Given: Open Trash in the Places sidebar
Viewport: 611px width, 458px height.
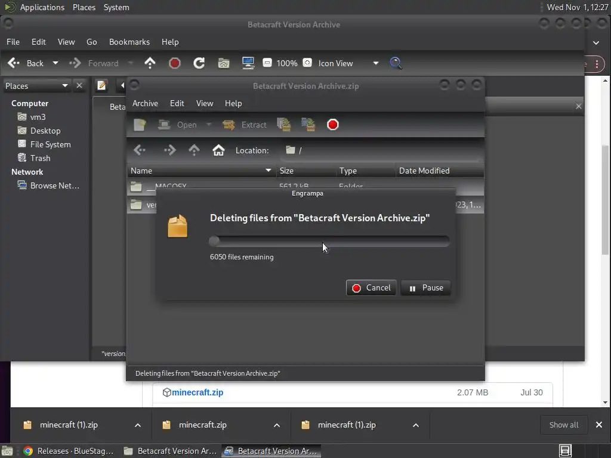Looking at the screenshot, I should (x=40, y=157).
